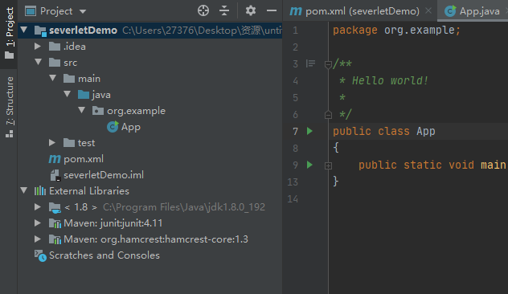Open Project panel settings gear
Image resolution: width=508 pixels, height=294 pixels.
coord(251,10)
